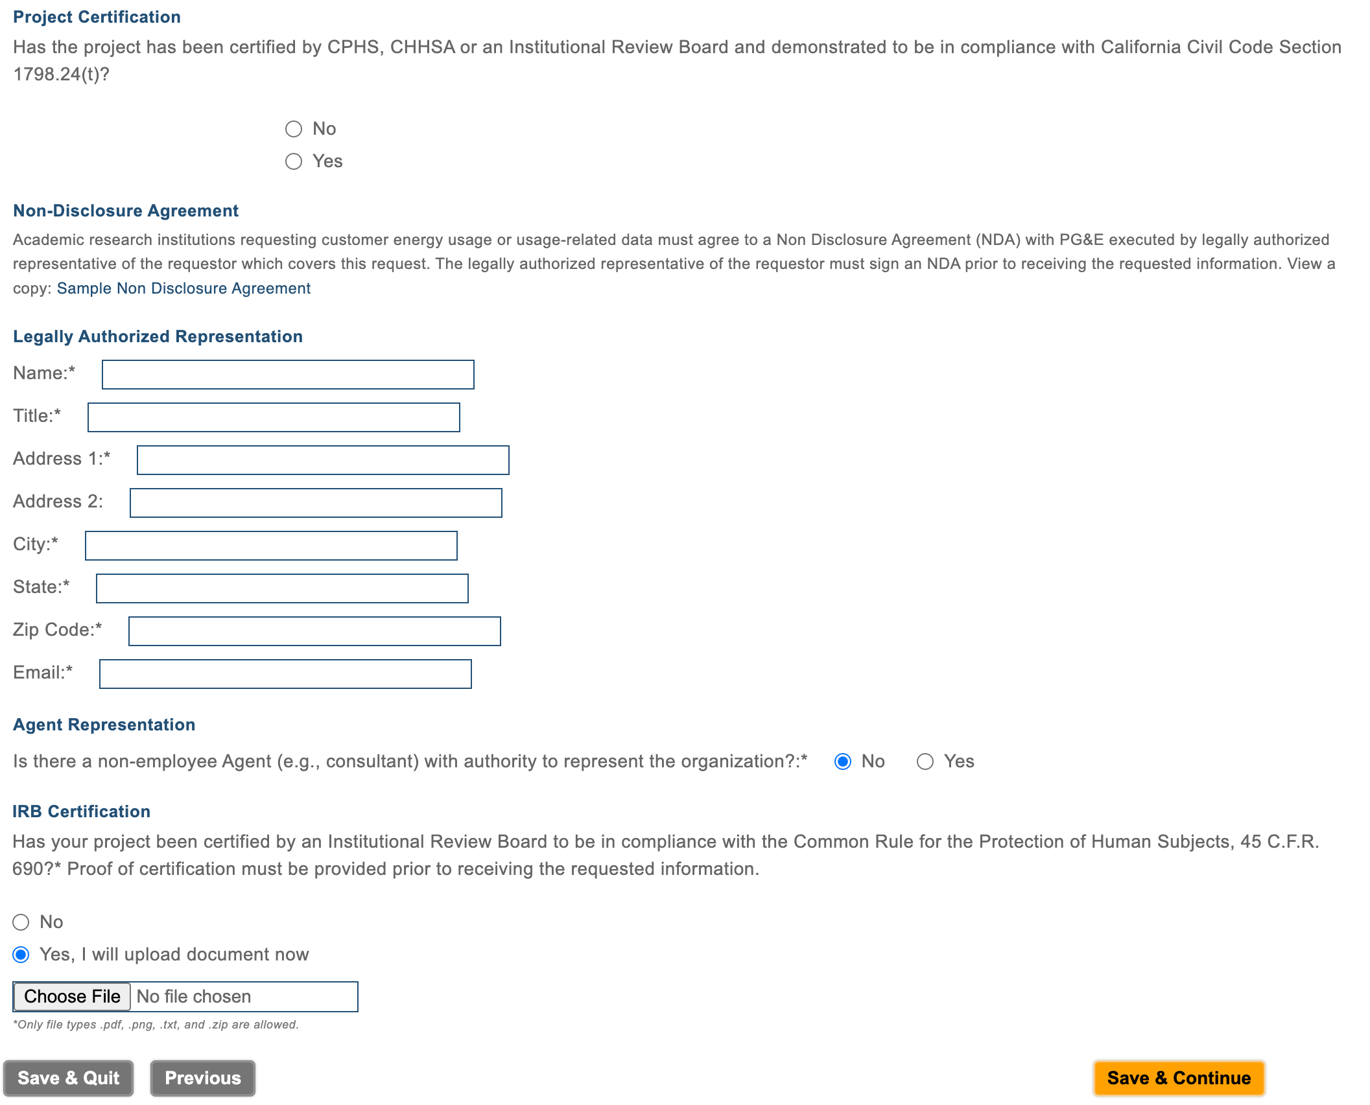Click the State input field

click(282, 588)
